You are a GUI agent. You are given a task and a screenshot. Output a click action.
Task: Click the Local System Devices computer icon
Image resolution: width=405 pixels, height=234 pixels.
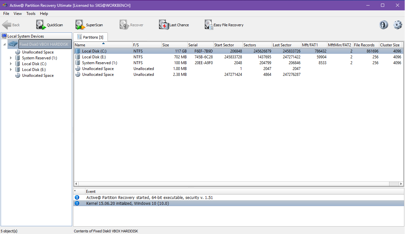[4, 36]
